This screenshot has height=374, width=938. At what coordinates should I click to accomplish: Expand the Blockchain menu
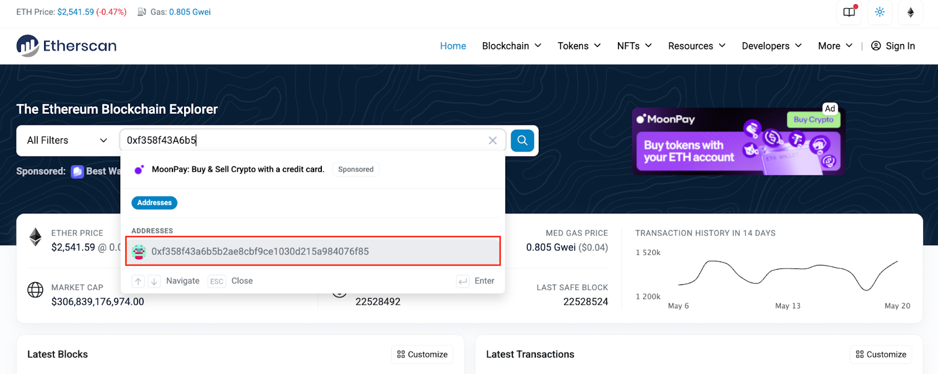(x=512, y=46)
